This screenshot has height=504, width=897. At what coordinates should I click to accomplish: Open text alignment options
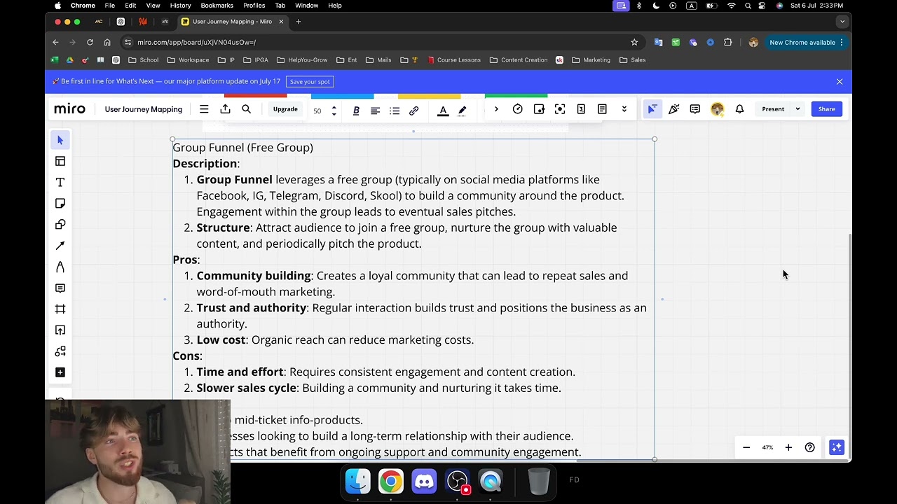(375, 111)
